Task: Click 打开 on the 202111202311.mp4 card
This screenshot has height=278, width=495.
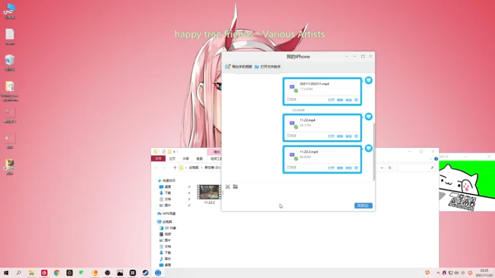Action: [x=331, y=100]
